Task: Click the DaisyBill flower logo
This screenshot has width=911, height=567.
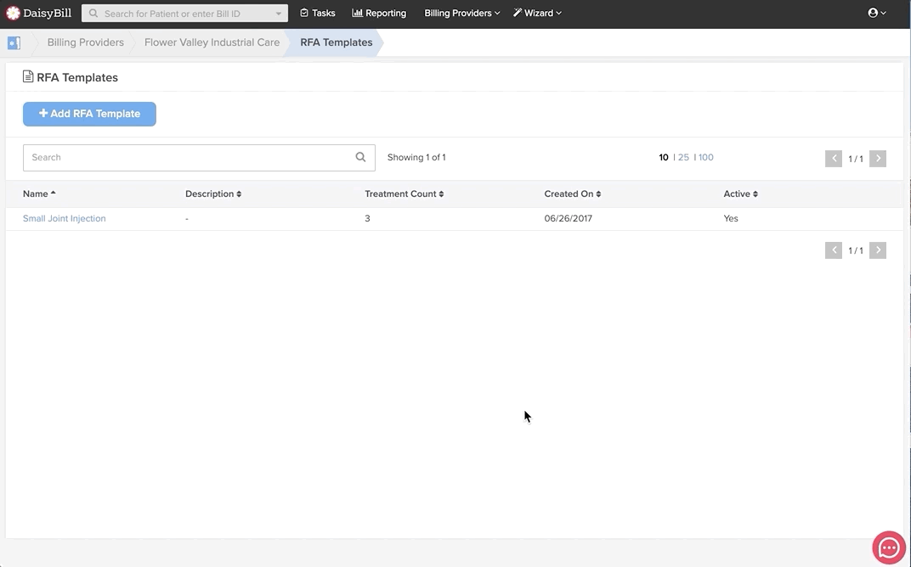Action: point(13,13)
